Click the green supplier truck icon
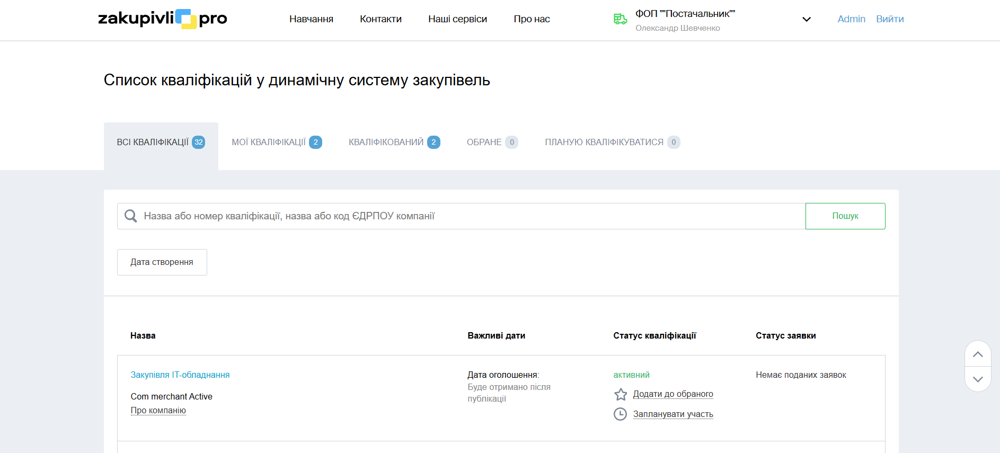 [620, 19]
